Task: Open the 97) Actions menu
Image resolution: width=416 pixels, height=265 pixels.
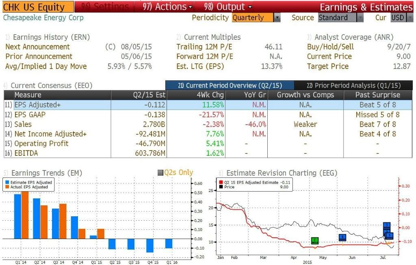Action: point(167,6)
